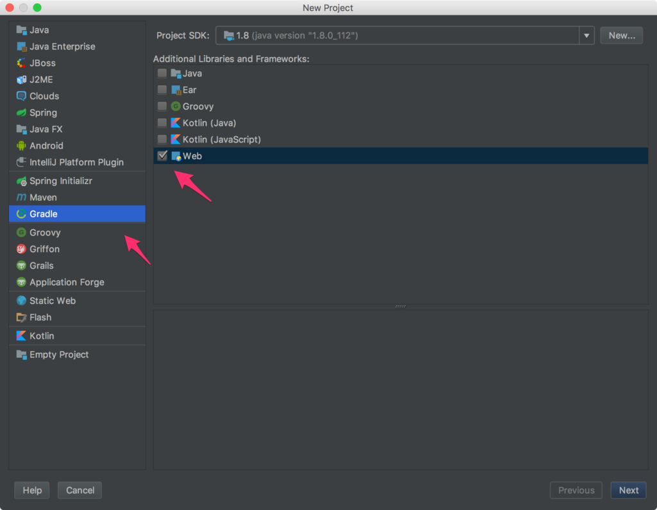Select the "Maven" list entry text
Viewport: 657px width, 510px height.
point(43,198)
